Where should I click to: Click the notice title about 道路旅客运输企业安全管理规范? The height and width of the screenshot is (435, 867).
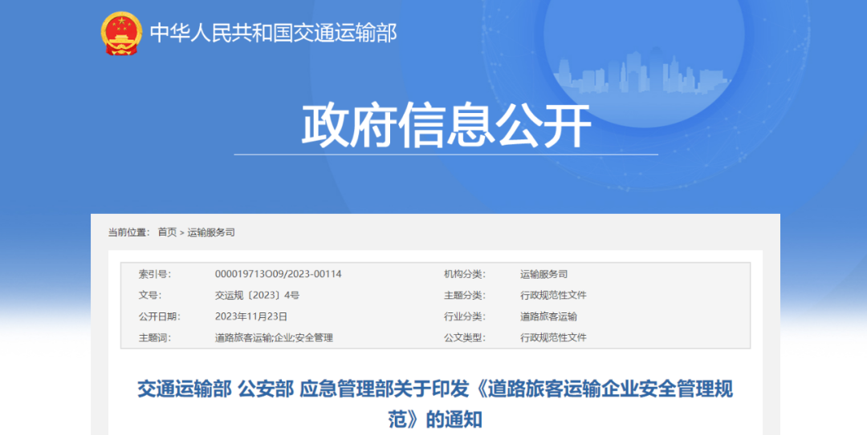pyautogui.click(x=435, y=403)
